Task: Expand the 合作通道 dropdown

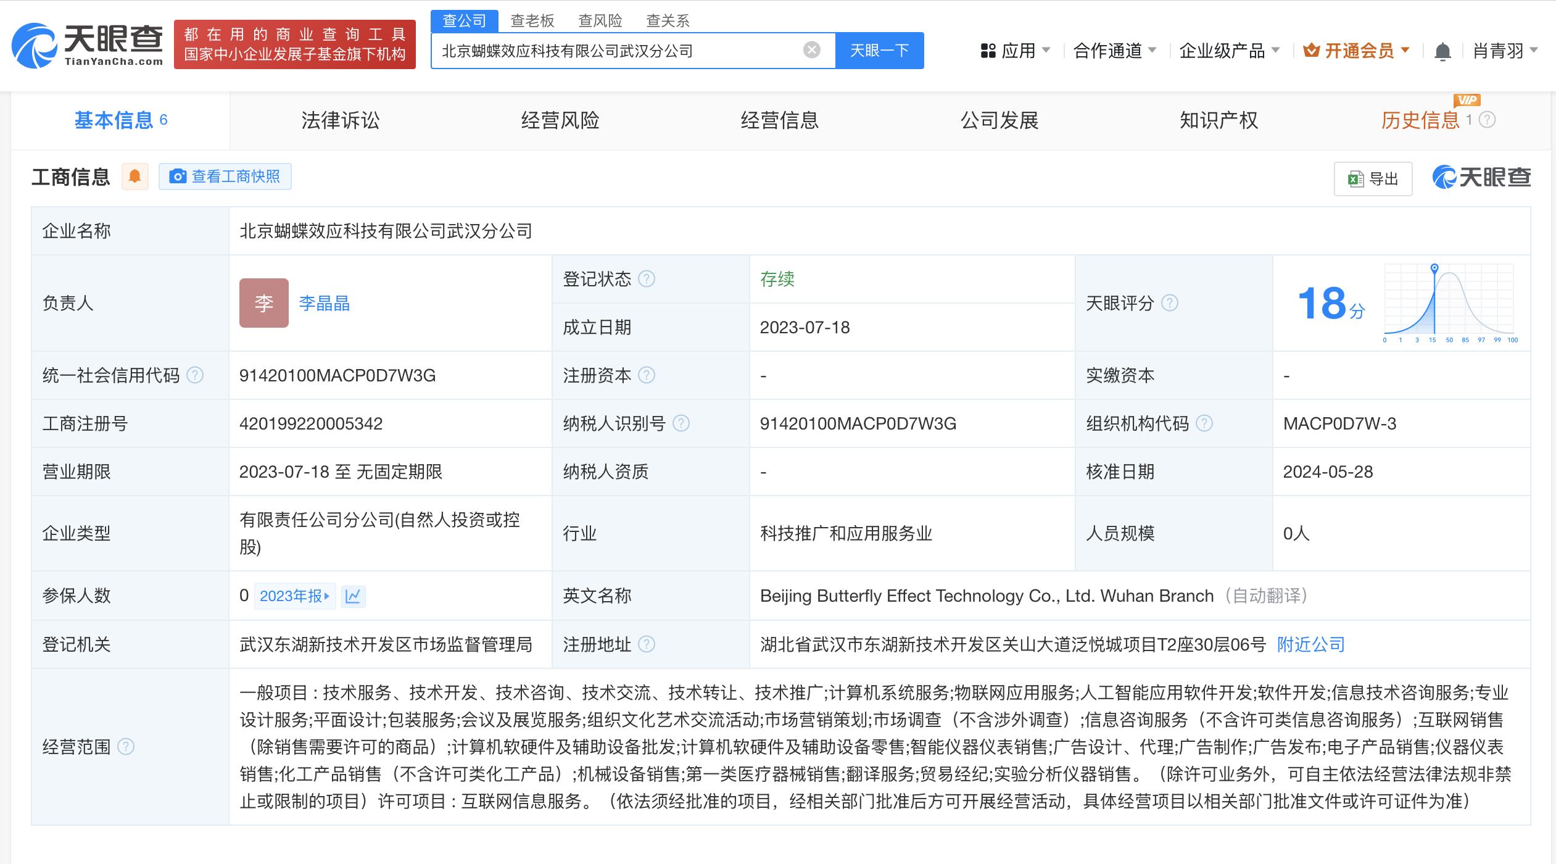Action: click(1114, 51)
